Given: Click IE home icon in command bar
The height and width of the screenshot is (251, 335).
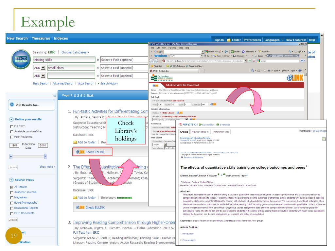Looking at the screenshot, I should 253,71.
